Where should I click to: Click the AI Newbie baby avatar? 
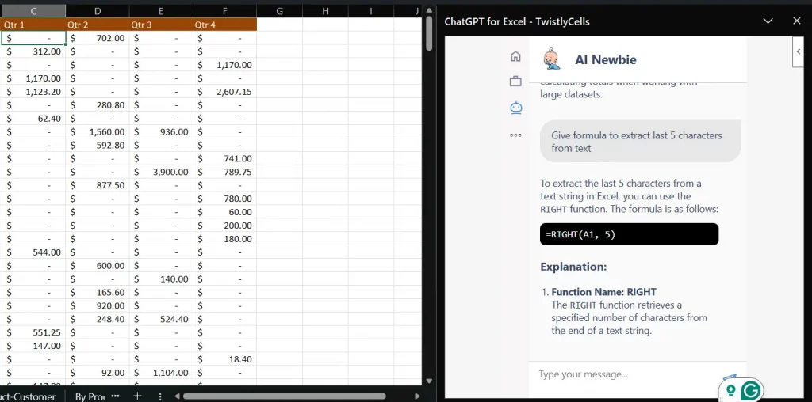(x=551, y=59)
